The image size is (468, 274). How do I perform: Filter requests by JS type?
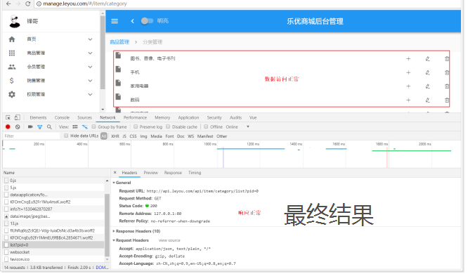124,136
